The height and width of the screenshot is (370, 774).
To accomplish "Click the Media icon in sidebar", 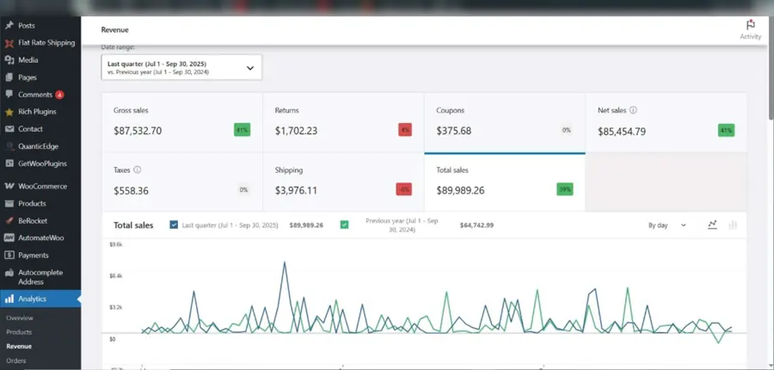I will [9, 59].
